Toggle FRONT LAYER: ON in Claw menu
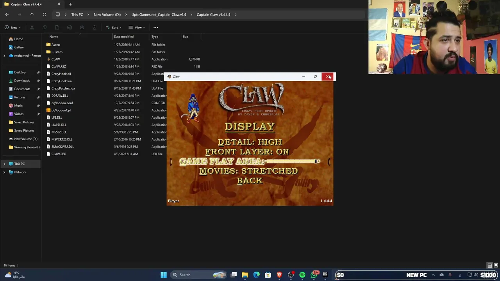Viewport: 500px width, 281px height. tap(247, 152)
